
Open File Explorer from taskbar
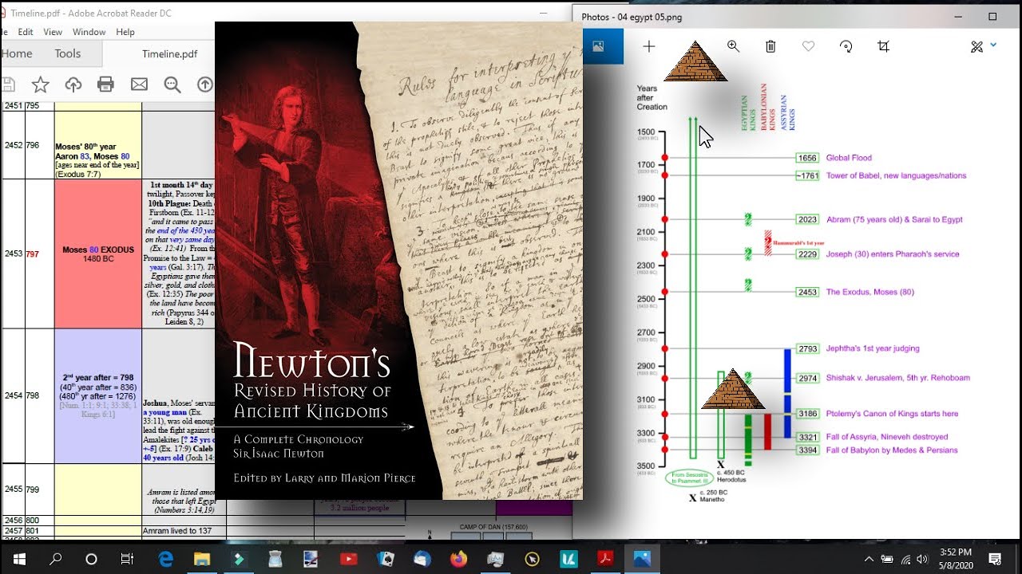(202, 559)
